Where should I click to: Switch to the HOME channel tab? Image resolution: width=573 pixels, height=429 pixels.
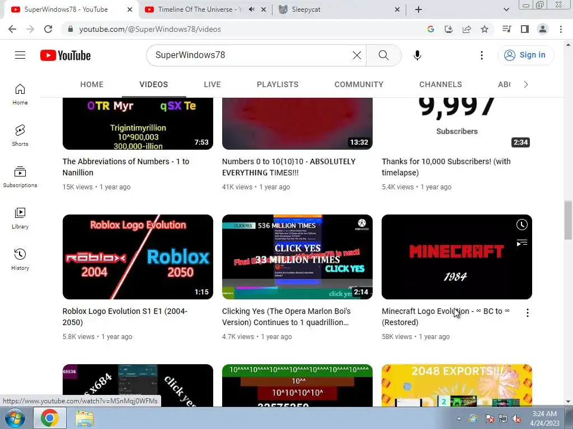(x=92, y=84)
